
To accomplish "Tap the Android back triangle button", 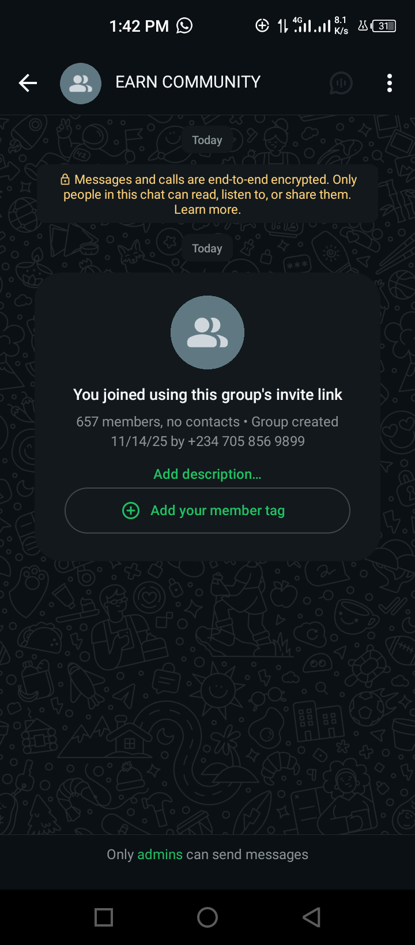I will click(x=312, y=917).
